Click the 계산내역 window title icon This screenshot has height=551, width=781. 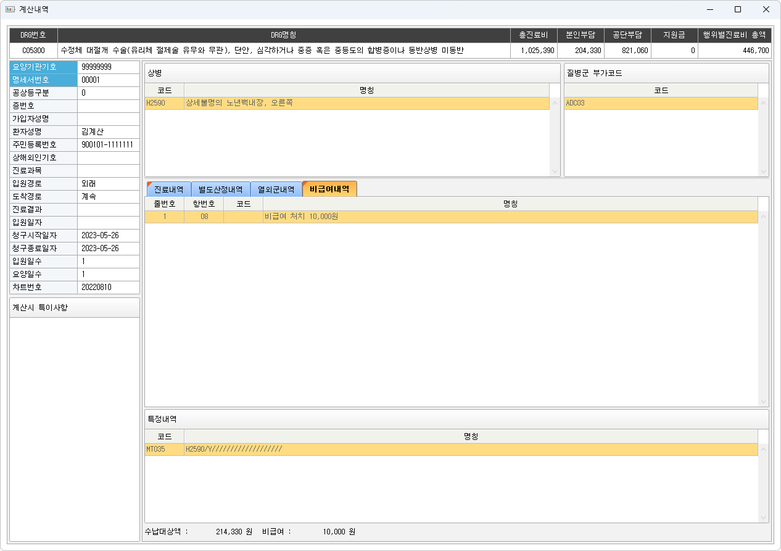10,9
